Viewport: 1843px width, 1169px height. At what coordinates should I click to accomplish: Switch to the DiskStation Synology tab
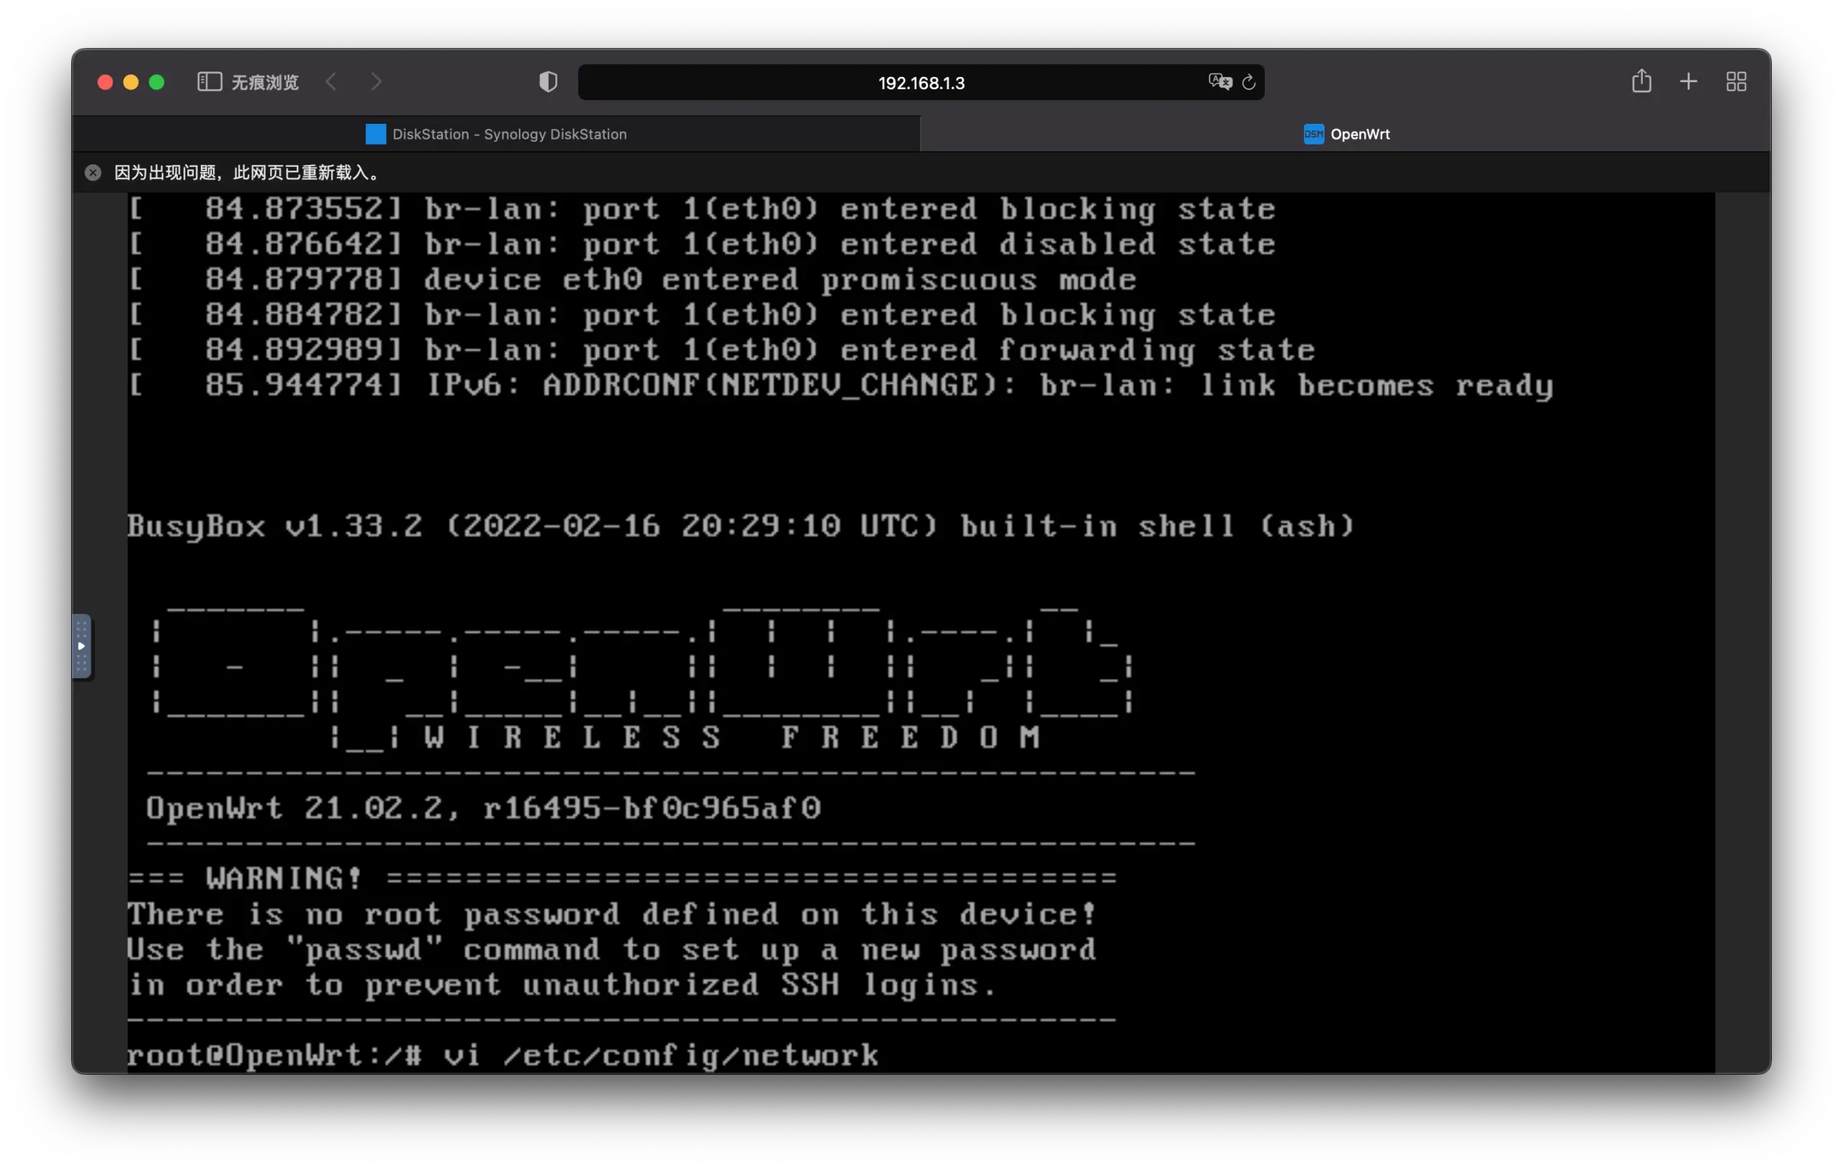point(496,134)
